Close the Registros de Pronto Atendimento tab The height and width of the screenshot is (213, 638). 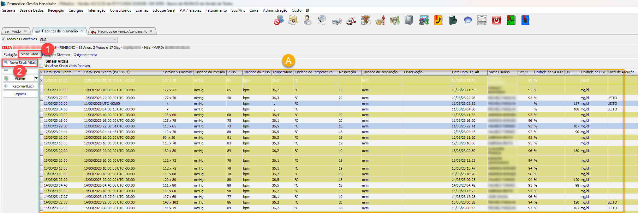(x=151, y=31)
